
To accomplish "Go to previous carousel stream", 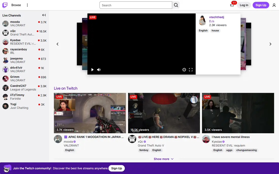I will click(58, 44).
